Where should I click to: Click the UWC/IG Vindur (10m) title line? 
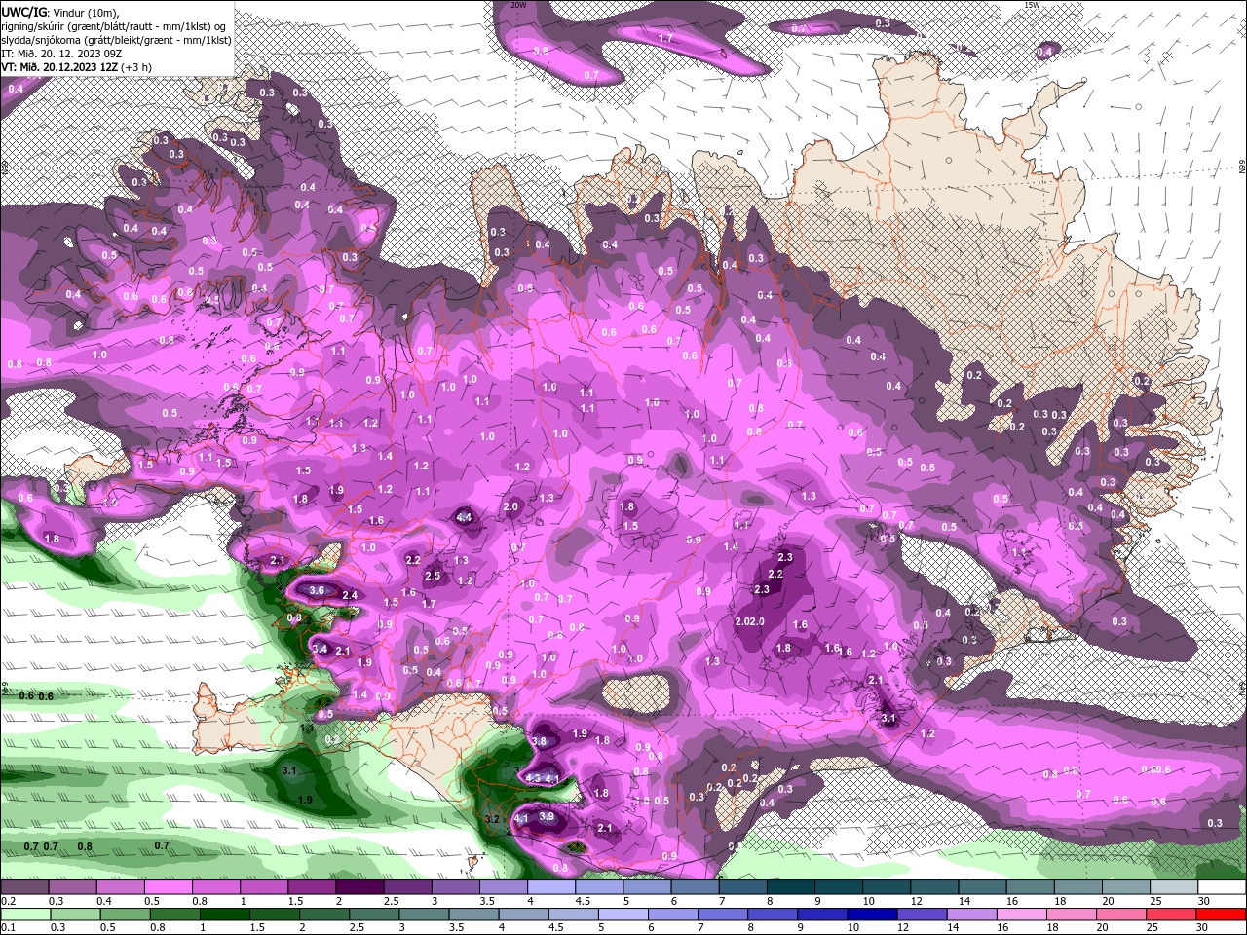[59, 11]
